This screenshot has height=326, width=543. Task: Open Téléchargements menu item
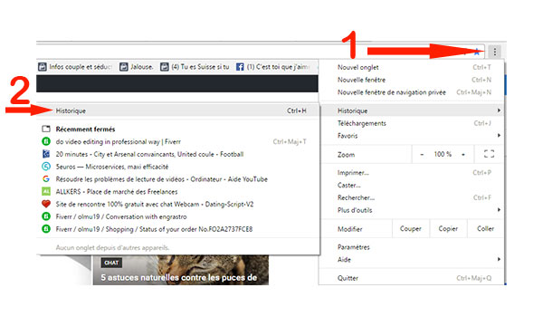(x=412, y=123)
